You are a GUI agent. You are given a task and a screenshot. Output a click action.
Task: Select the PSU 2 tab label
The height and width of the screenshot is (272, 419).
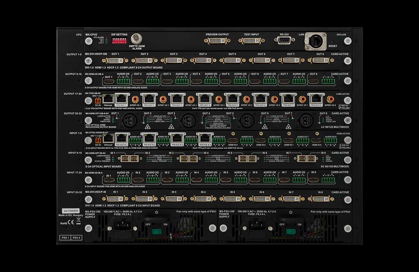76,238
